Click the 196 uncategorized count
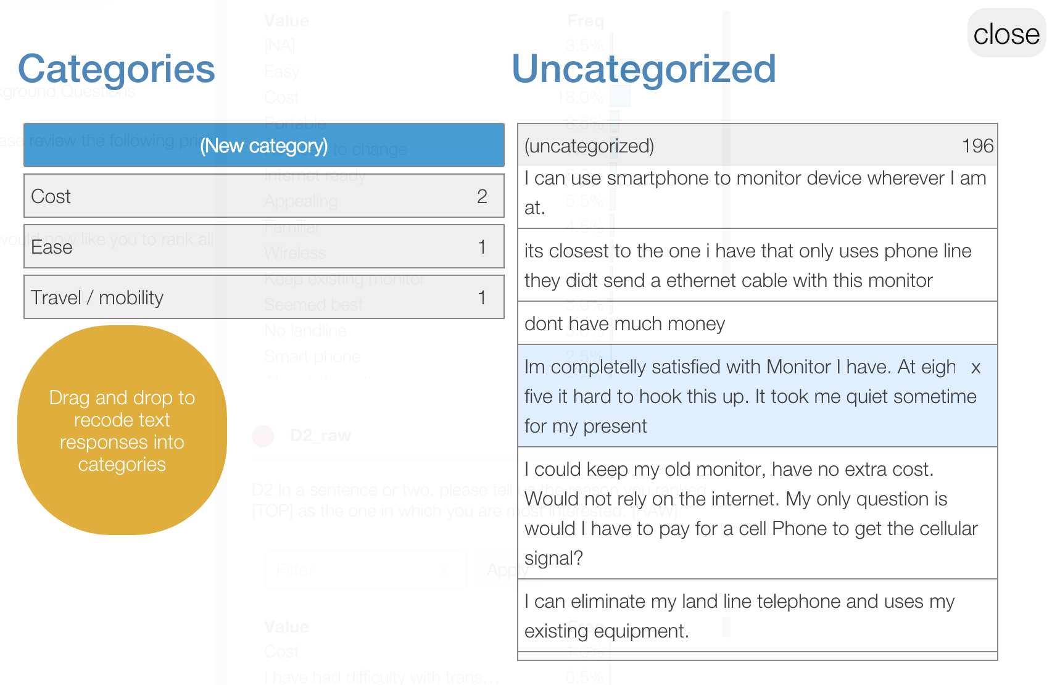 pyautogui.click(x=977, y=146)
